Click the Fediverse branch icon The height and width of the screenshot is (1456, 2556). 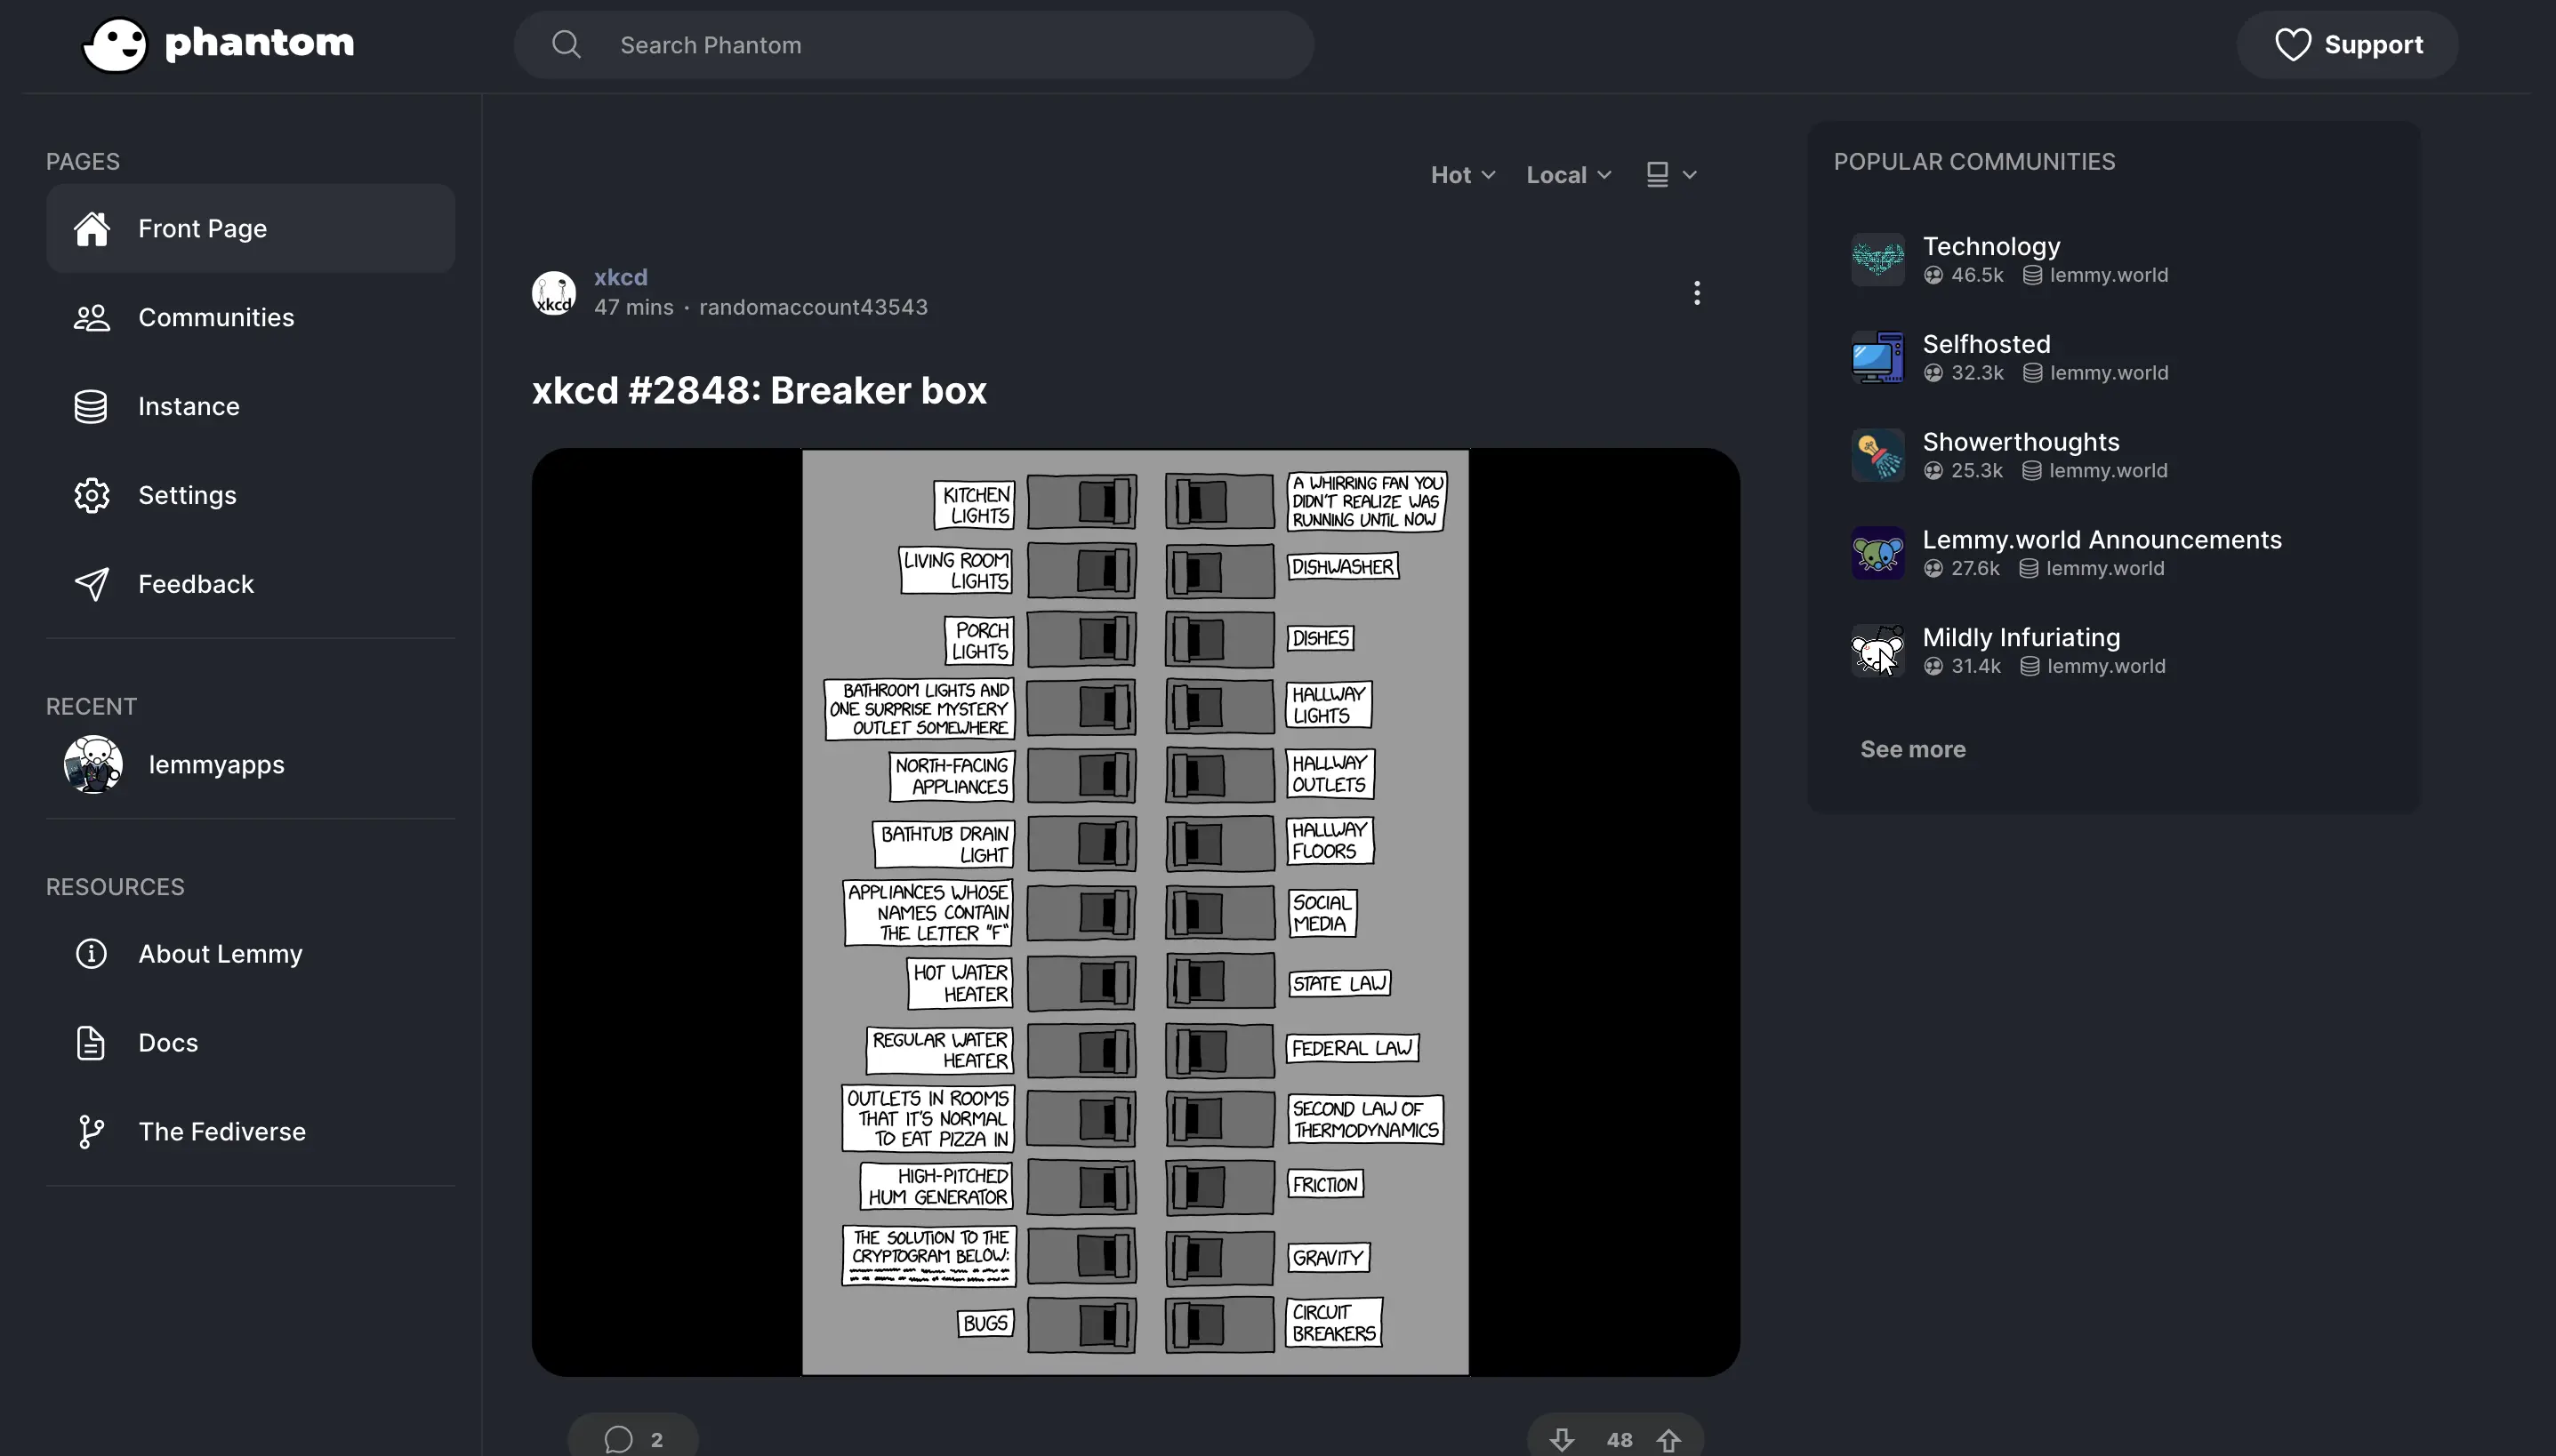pyautogui.click(x=91, y=1132)
